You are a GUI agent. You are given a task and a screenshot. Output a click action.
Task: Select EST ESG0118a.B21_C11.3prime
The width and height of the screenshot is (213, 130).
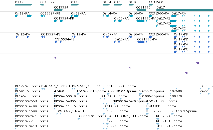[x=127, y=116]
